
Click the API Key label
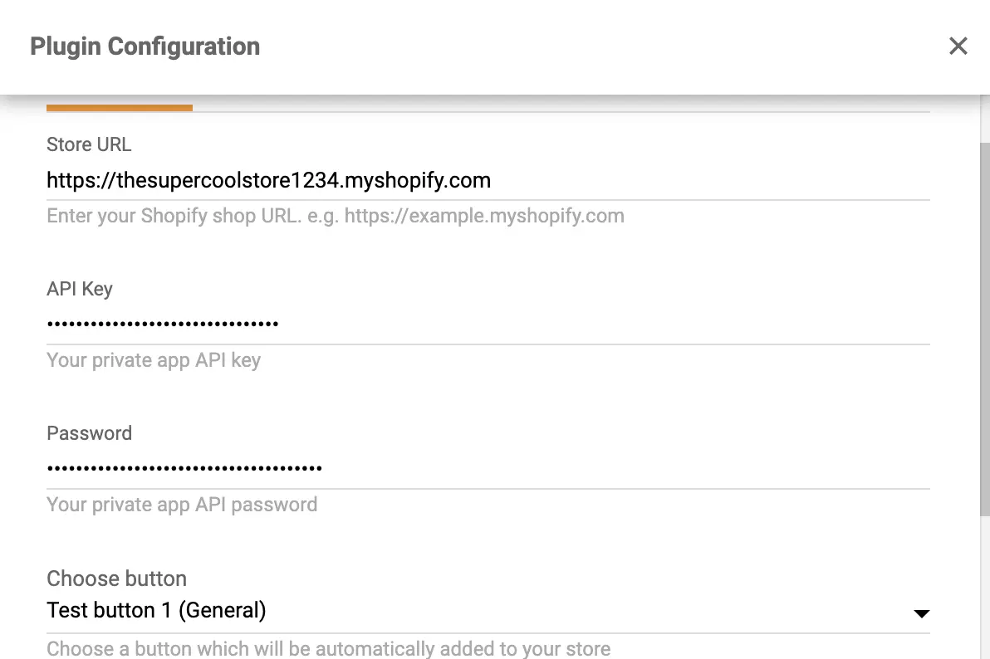(80, 289)
